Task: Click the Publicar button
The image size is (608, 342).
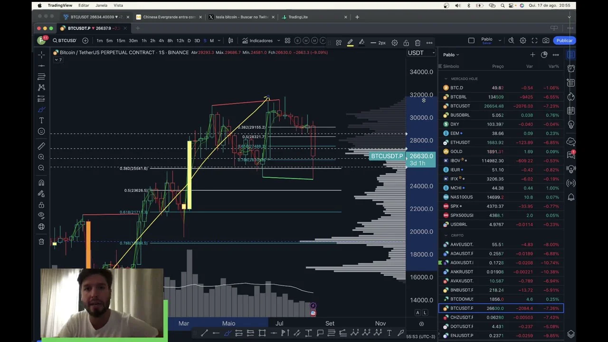Action: (564, 40)
